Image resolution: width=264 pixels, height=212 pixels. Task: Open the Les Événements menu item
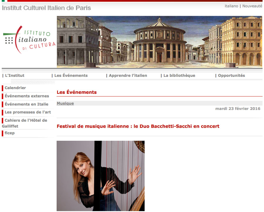[x=71, y=76]
